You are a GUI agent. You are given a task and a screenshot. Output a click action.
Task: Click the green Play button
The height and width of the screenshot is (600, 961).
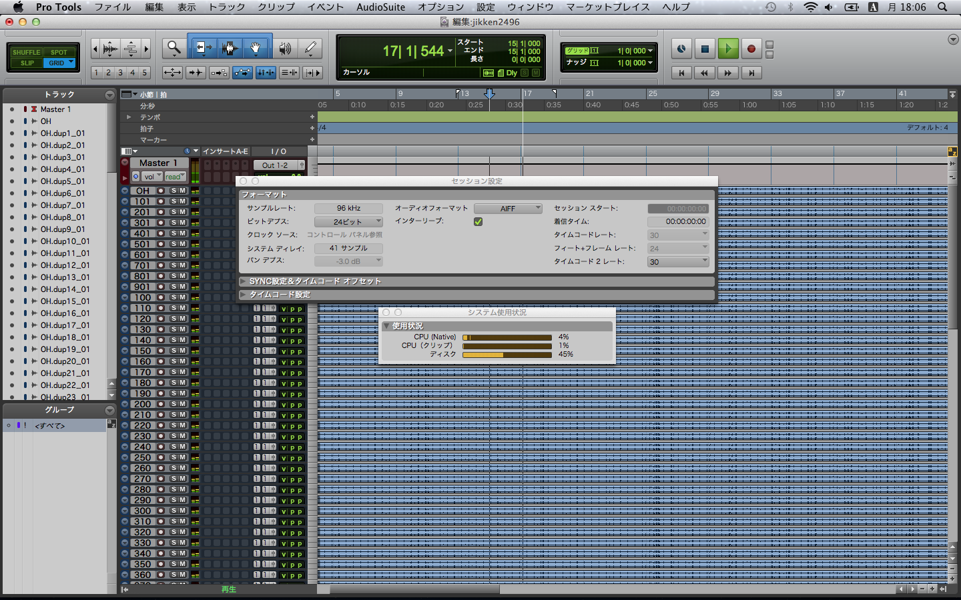pyautogui.click(x=728, y=49)
